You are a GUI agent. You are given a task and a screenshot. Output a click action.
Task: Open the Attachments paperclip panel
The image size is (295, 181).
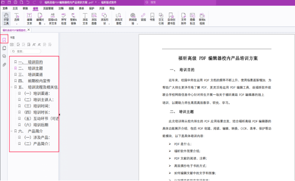tap(4, 65)
